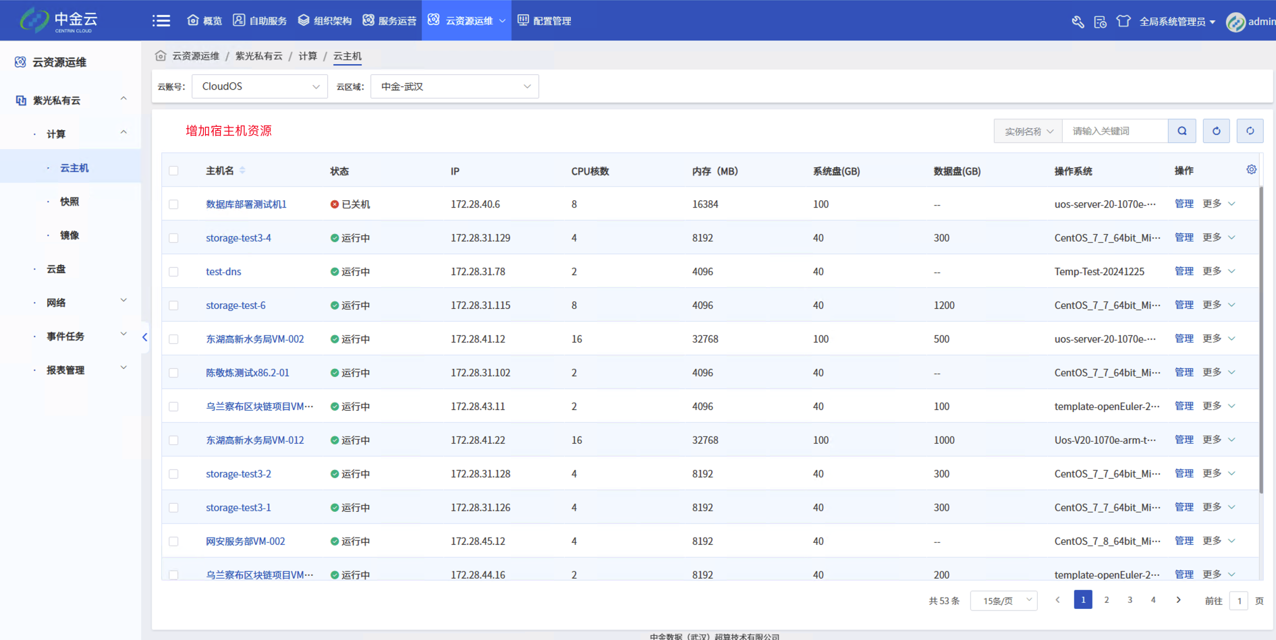Click the hamburger menu icon in header
Screen dimensions: 1276x640
coord(161,21)
